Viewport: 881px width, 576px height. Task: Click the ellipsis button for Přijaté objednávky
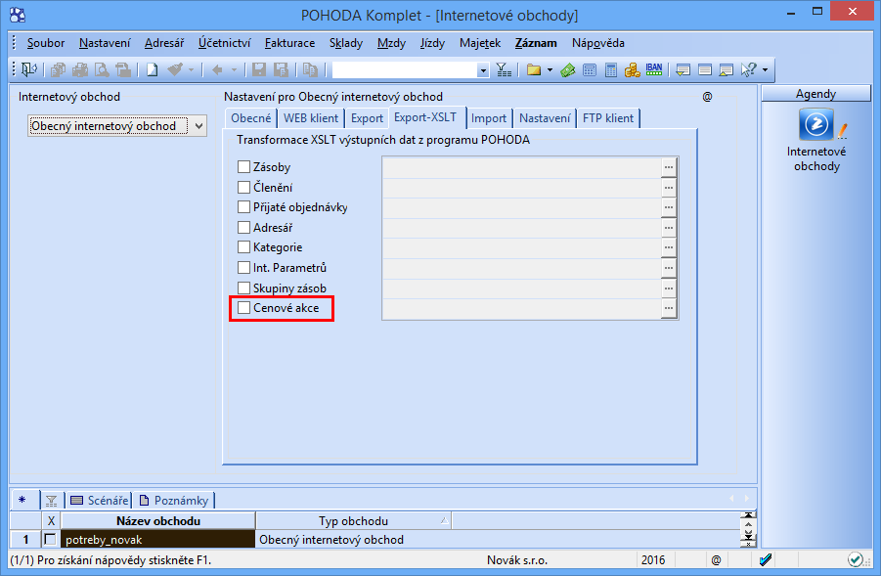coord(668,206)
